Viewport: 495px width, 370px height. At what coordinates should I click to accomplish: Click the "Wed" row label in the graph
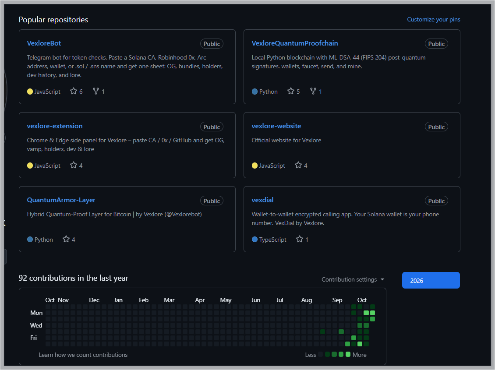tap(36, 325)
